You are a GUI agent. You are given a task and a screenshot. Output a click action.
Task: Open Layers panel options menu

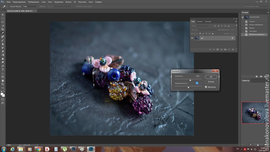[236, 22]
